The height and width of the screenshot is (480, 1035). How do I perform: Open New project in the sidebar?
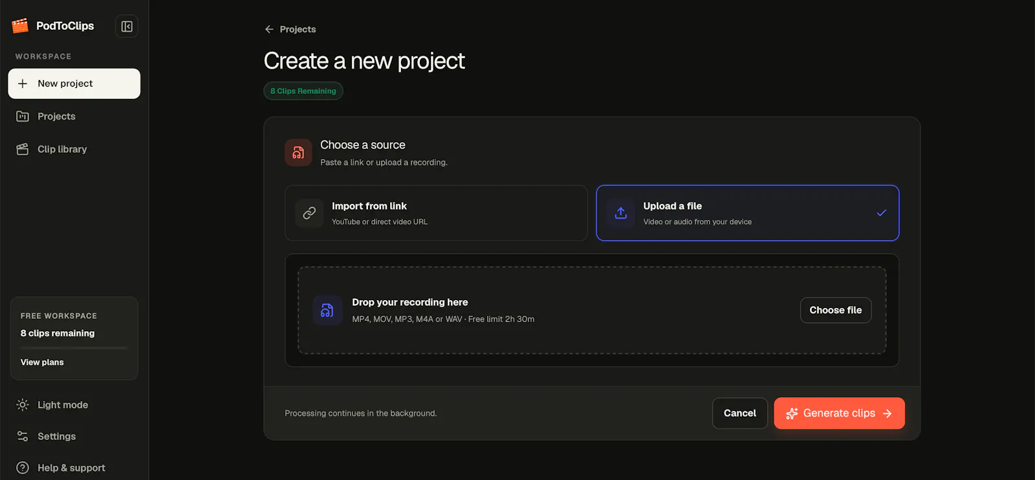[74, 83]
